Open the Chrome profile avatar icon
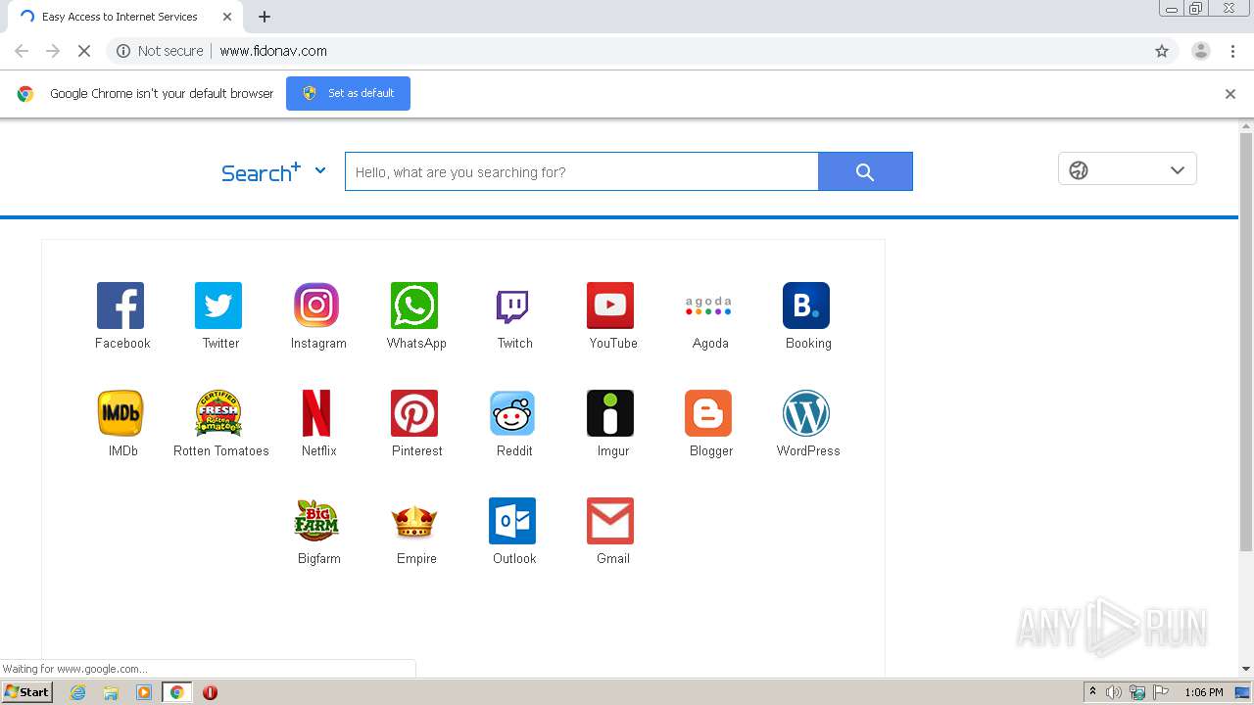Screen dimensions: 1254x705 (x=1200, y=51)
